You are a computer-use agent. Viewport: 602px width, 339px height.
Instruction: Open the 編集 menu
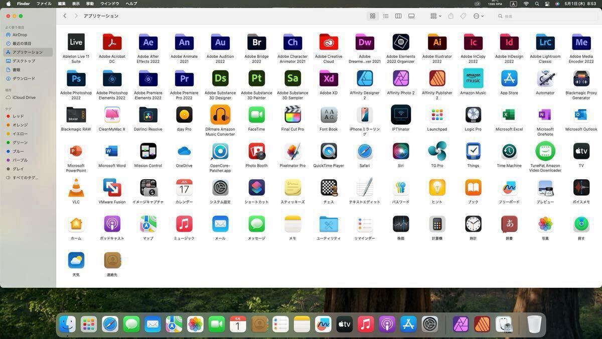(x=62, y=4)
